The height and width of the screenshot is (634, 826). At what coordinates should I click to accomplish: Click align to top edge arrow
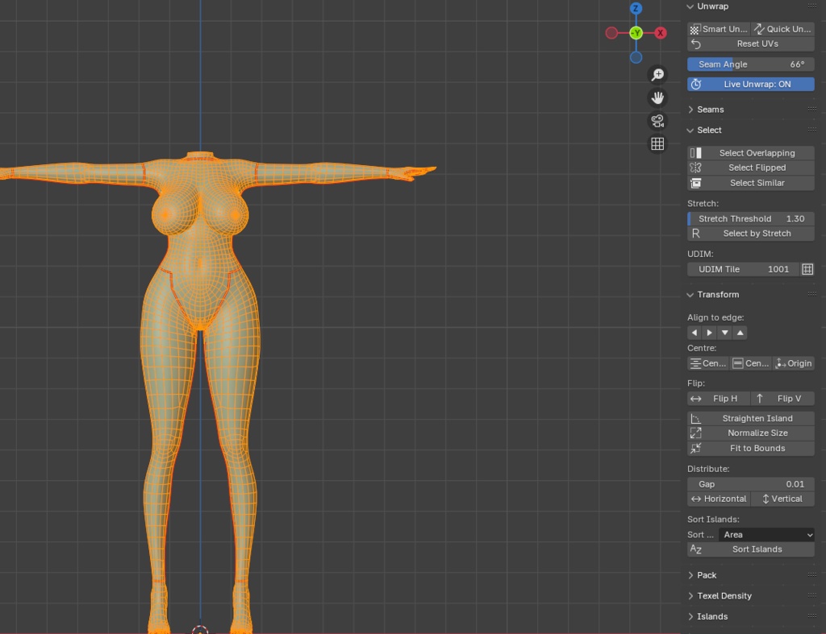pos(740,333)
